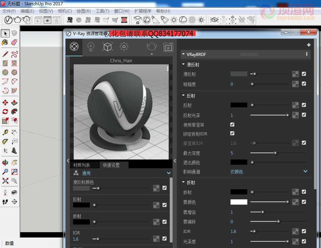Disable the 使用菲涅耳 checkbox
Screen dimensions: 321x248
[232, 125]
